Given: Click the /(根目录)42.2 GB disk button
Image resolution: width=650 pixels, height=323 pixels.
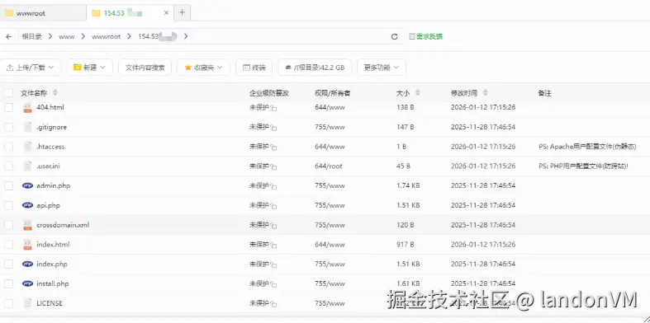Looking at the screenshot, I should (x=315, y=68).
